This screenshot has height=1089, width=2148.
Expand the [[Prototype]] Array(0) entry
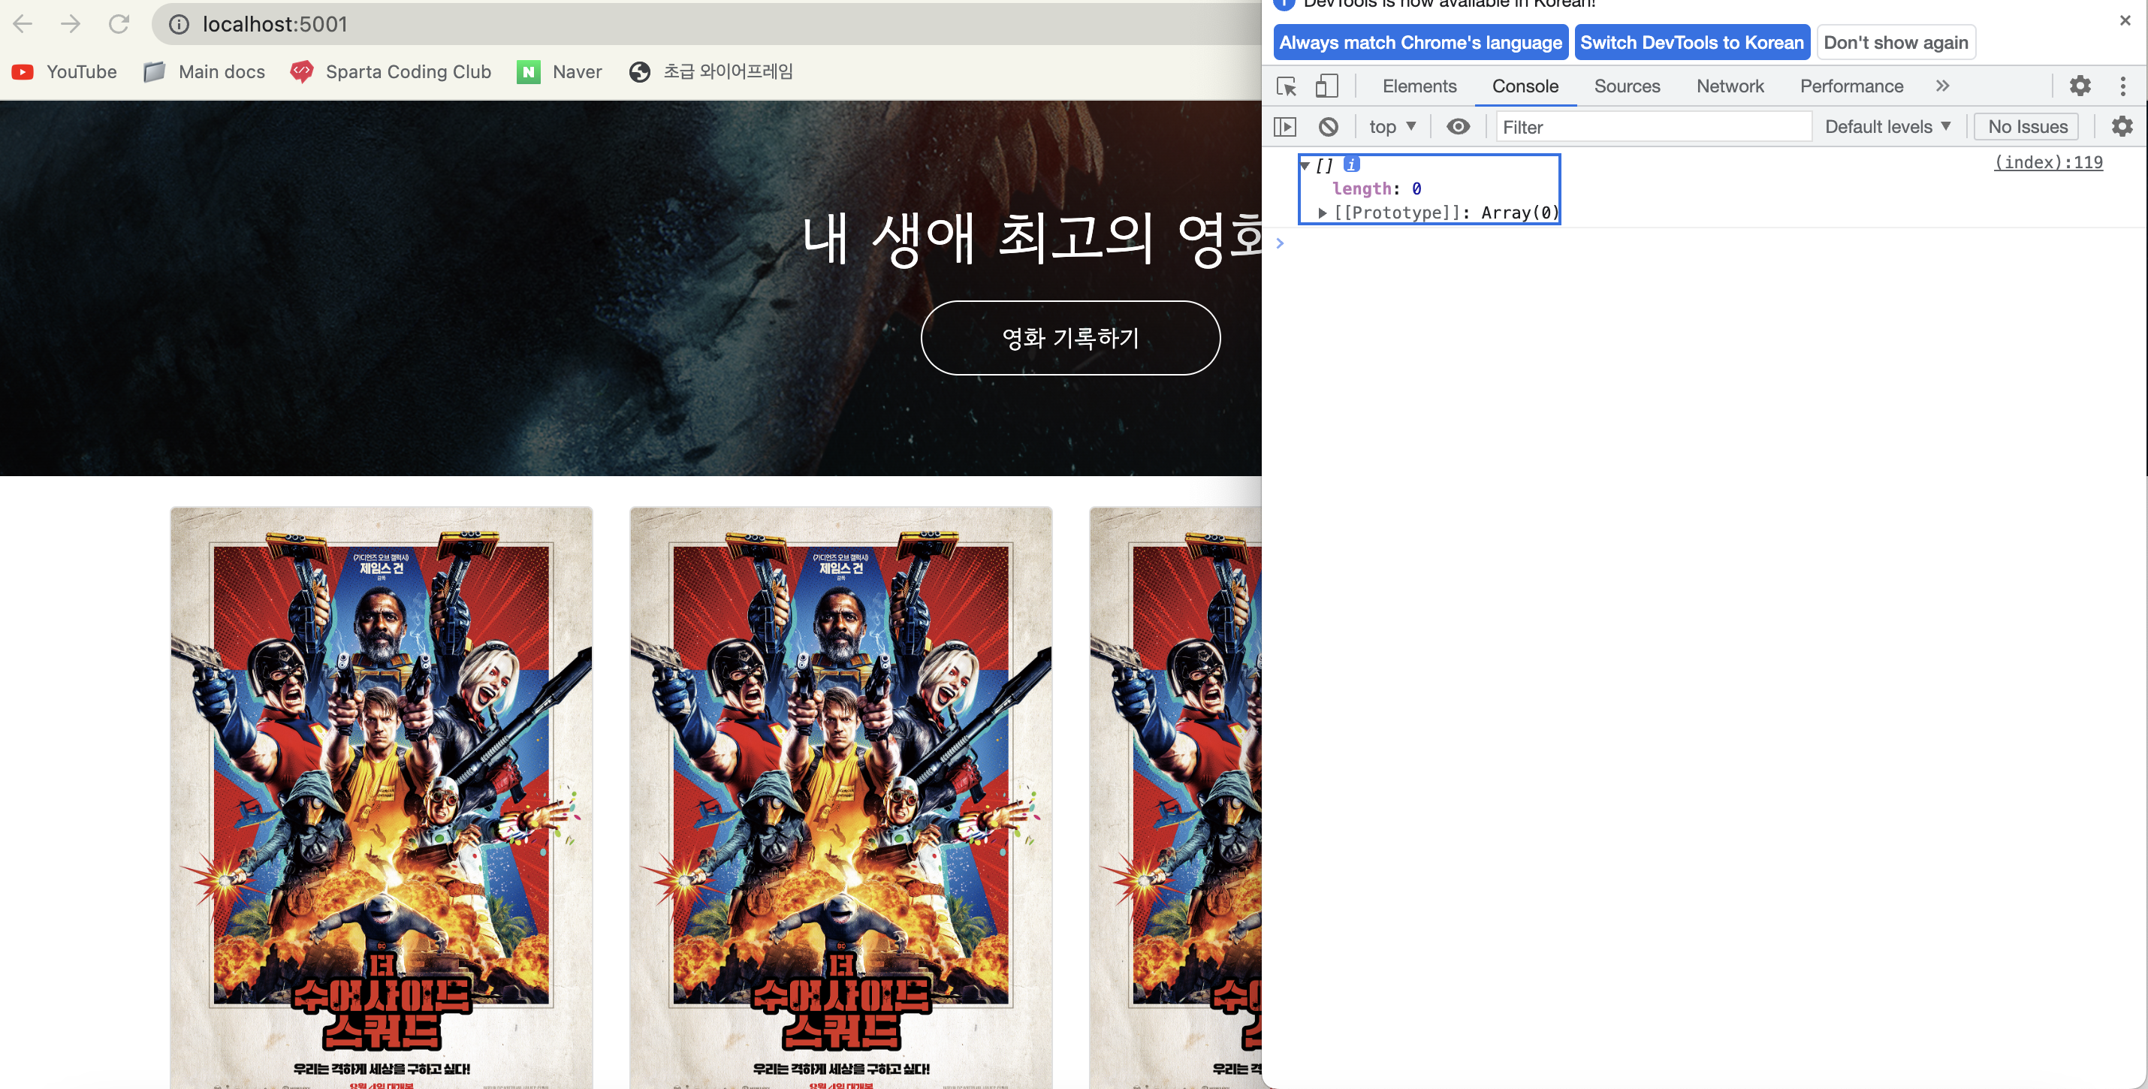[x=1323, y=213]
